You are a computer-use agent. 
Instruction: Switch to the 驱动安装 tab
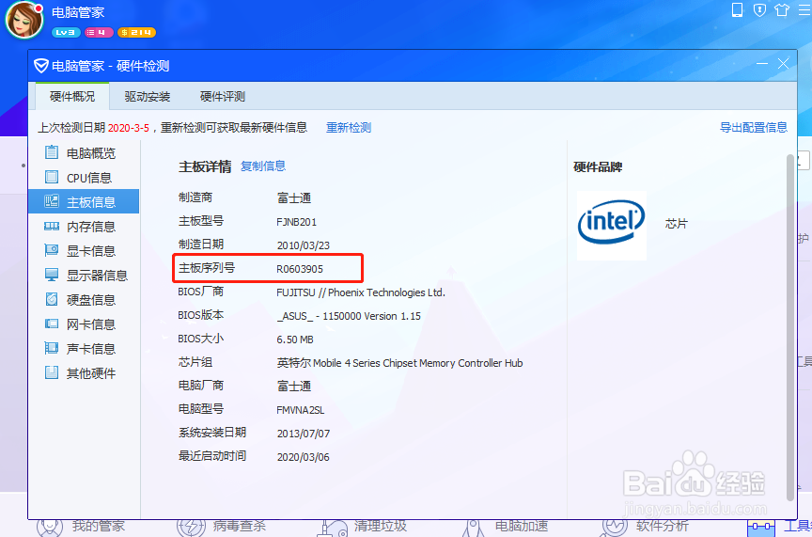click(148, 97)
